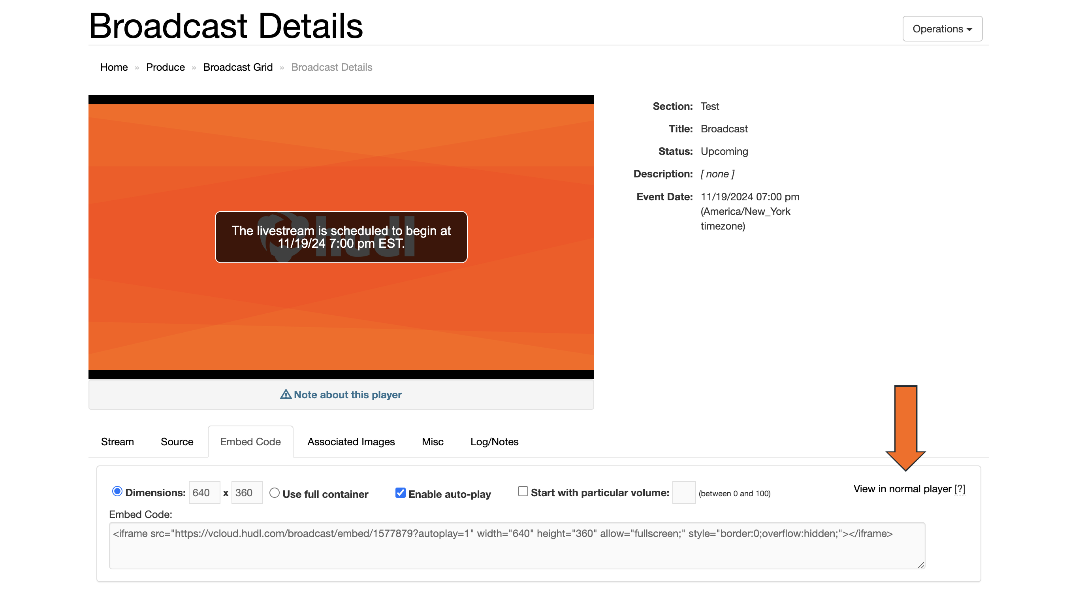Click the Description value '[ none ]'
The image size is (1084, 614).
pyautogui.click(x=717, y=174)
